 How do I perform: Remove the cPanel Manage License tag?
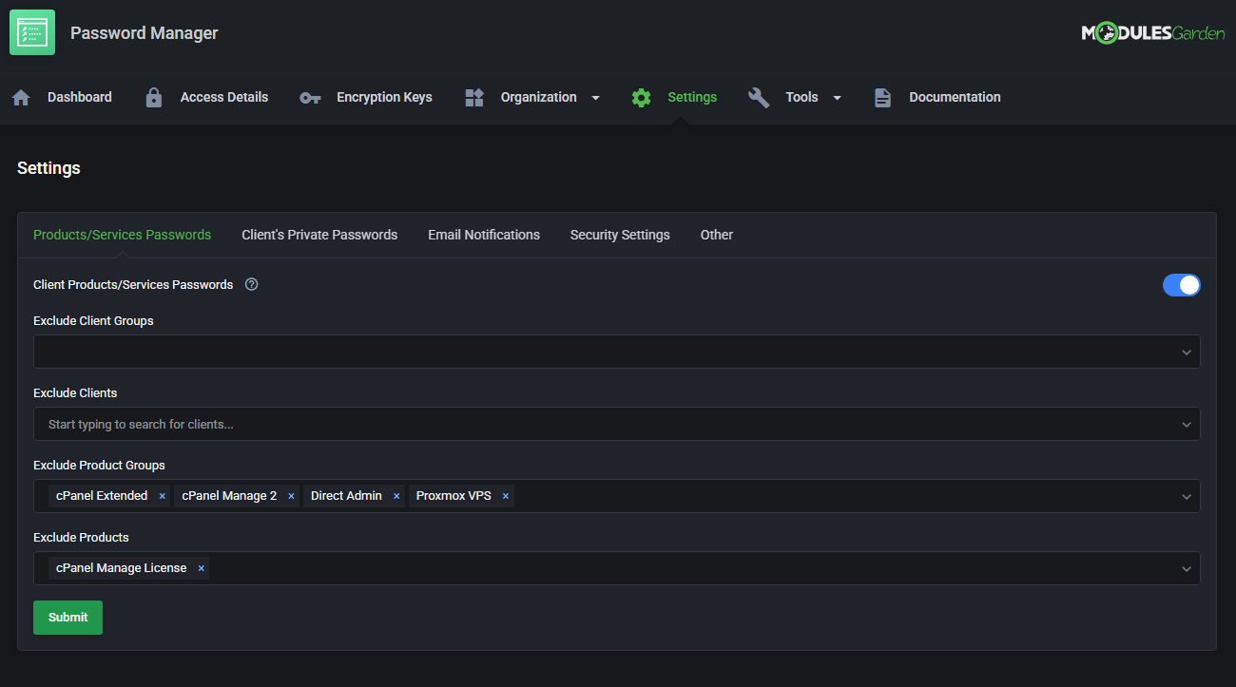pos(201,568)
